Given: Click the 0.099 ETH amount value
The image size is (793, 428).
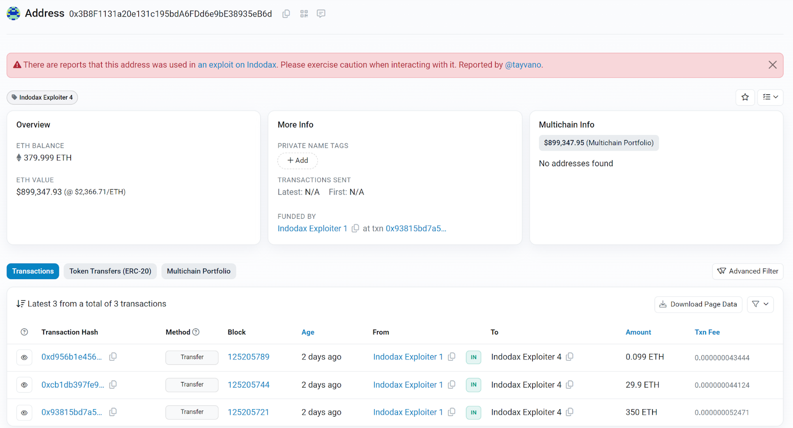Looking at the screenshot, I should (x=645, y=357).
